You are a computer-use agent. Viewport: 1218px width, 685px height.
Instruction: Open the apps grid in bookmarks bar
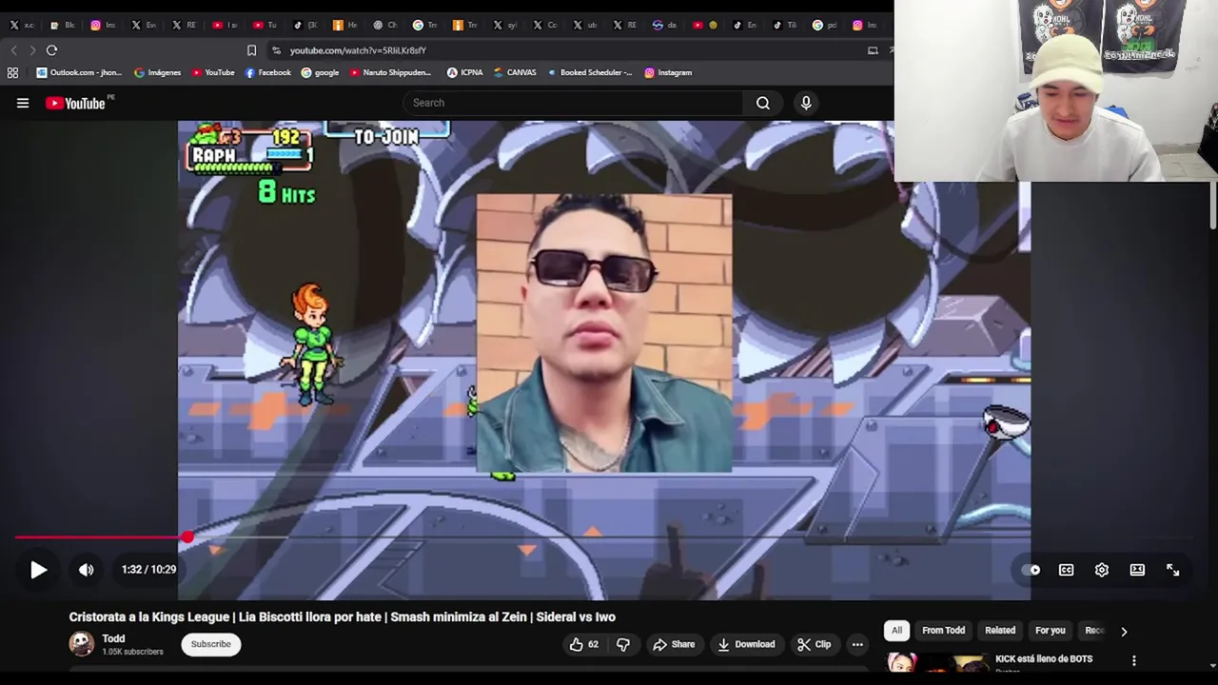[x=12, y=72]
